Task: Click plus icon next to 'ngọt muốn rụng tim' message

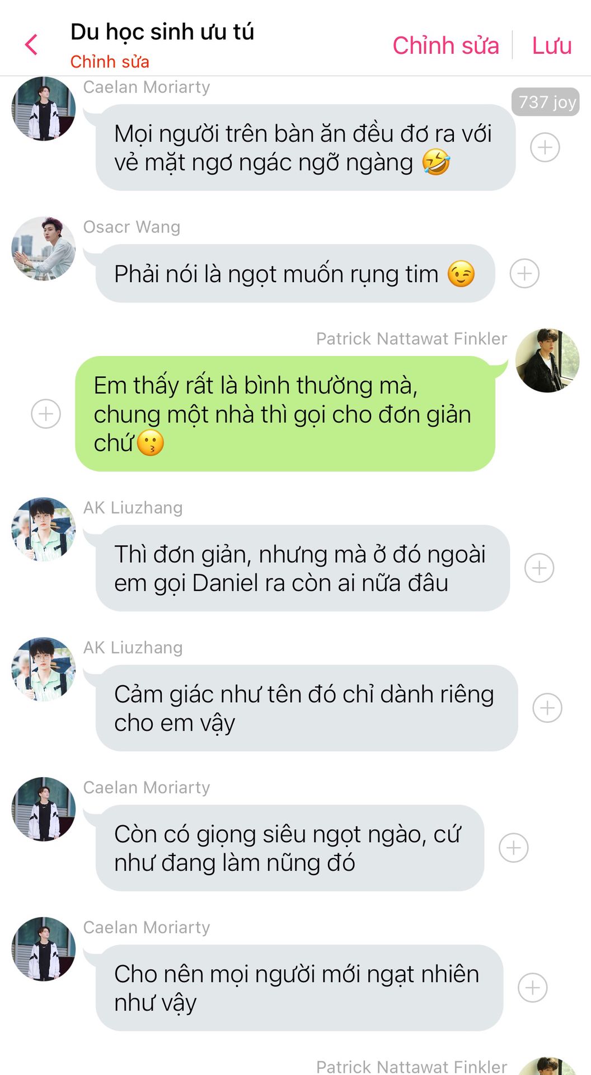Action: click(x=524, y=273)
